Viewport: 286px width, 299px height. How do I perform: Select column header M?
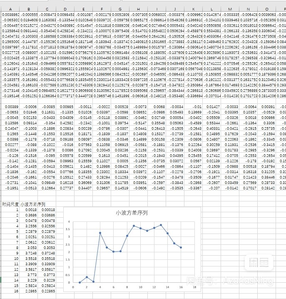230,9
